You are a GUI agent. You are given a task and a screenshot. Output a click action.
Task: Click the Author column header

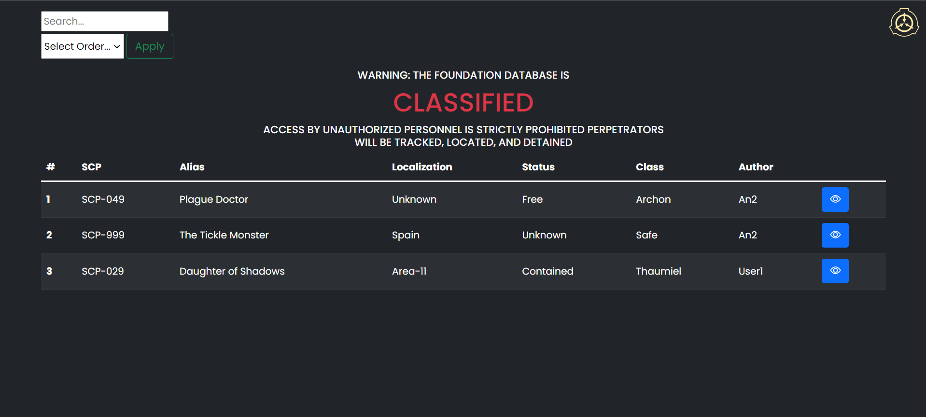coord(756,167)
